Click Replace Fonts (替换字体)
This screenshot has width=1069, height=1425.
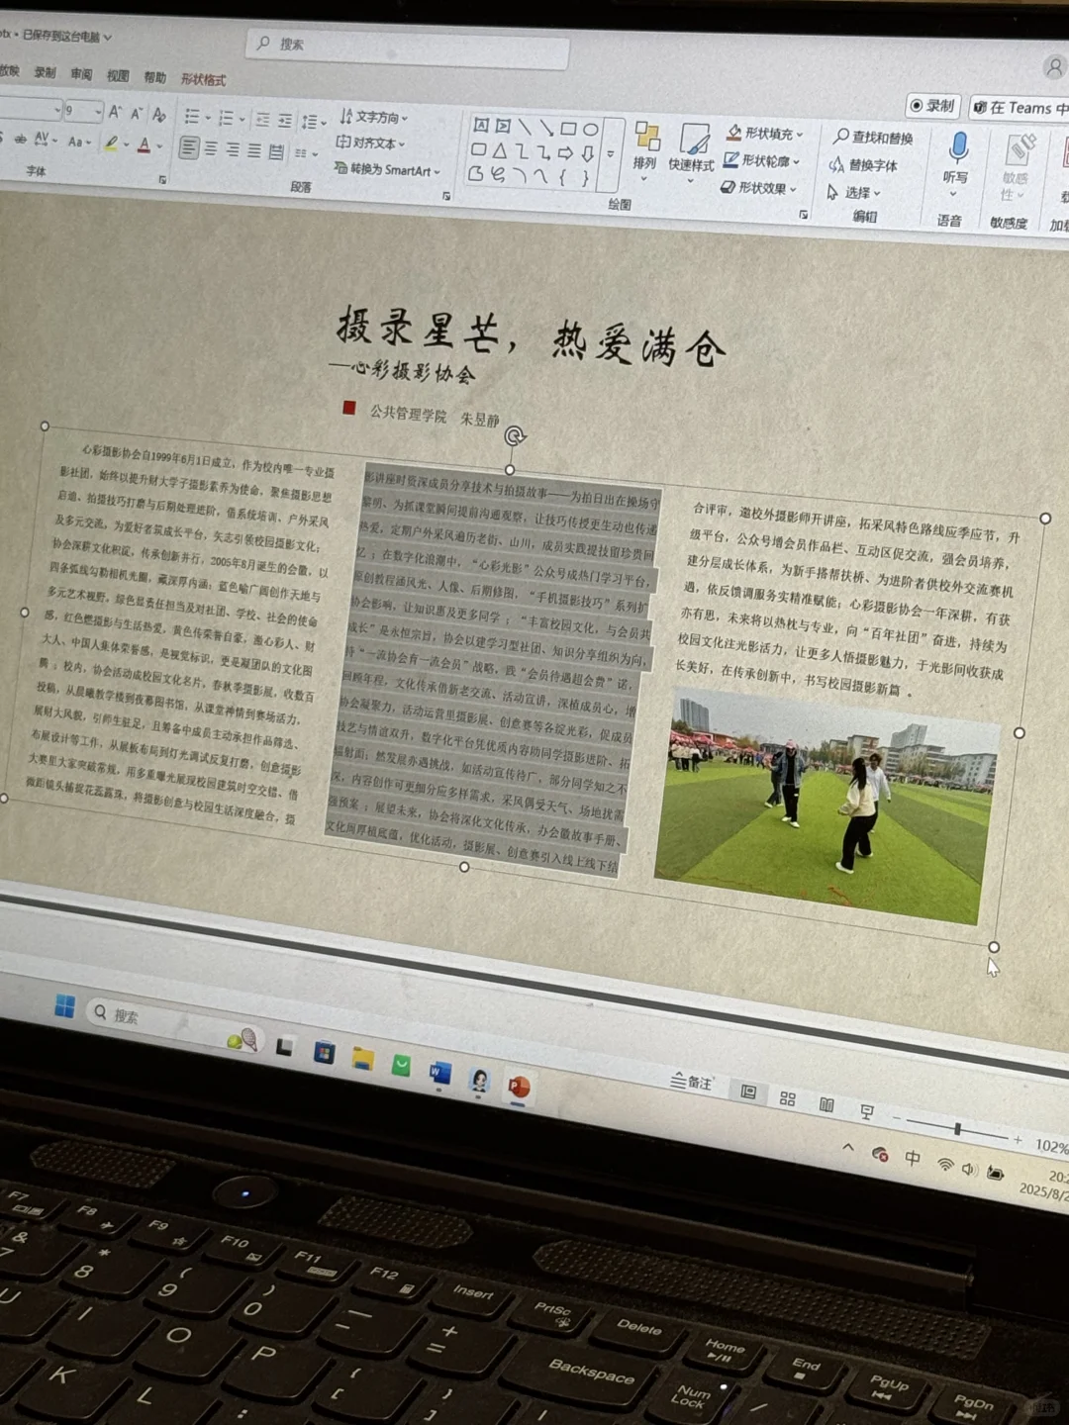pos(869,166)
